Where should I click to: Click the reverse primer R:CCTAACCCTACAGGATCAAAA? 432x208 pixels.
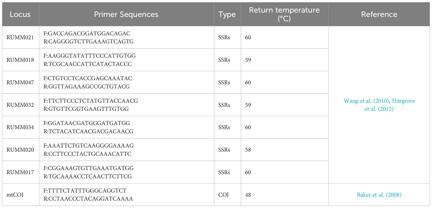click(88, 199)
